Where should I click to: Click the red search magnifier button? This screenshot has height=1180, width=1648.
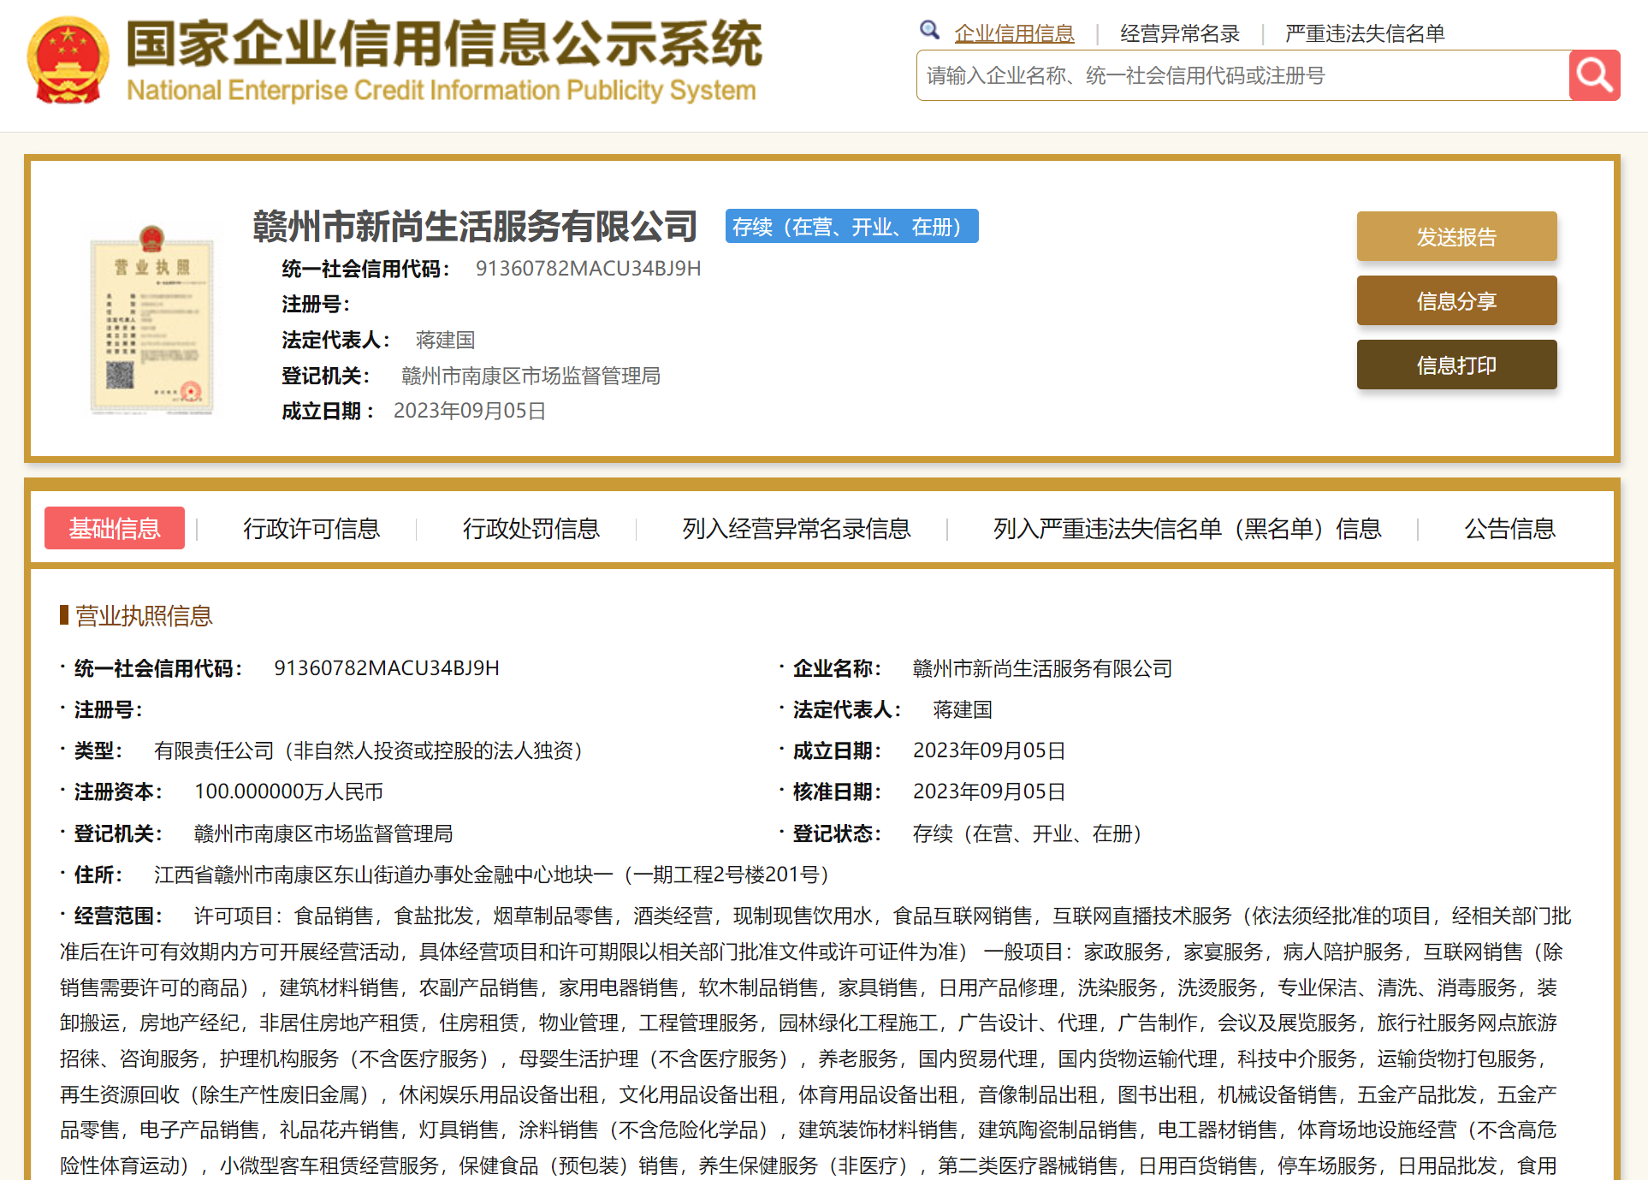(x=1594, y=75)
